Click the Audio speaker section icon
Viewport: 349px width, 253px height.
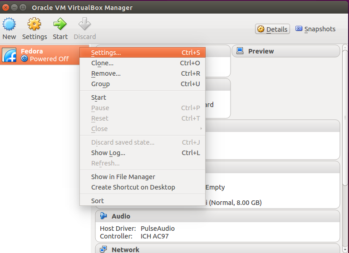[103, 216]
